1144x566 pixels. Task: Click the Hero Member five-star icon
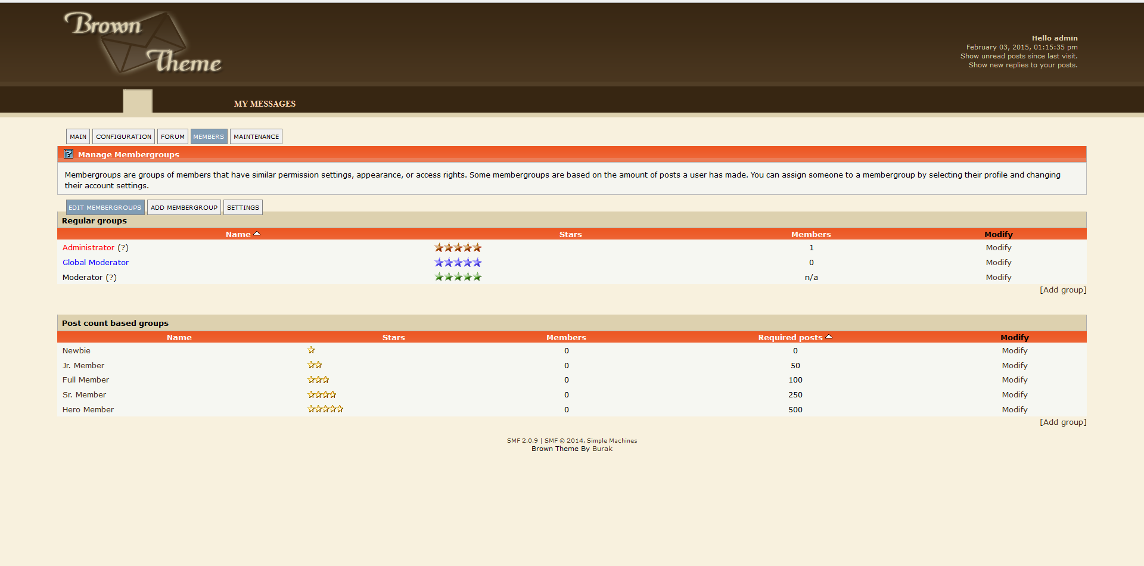point(325,409)
